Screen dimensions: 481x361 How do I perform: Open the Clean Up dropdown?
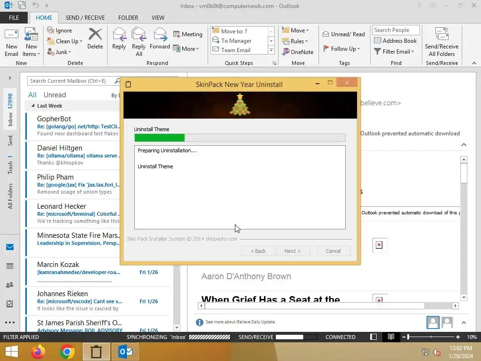(65, 41)
